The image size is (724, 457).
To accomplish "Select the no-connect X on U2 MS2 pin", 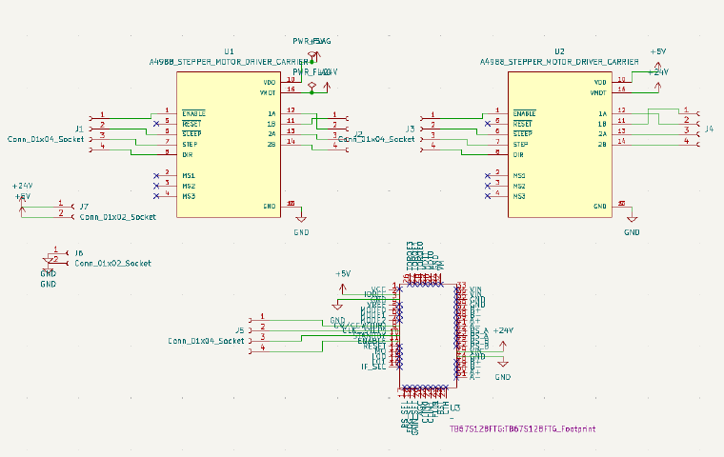I will 487,186.
